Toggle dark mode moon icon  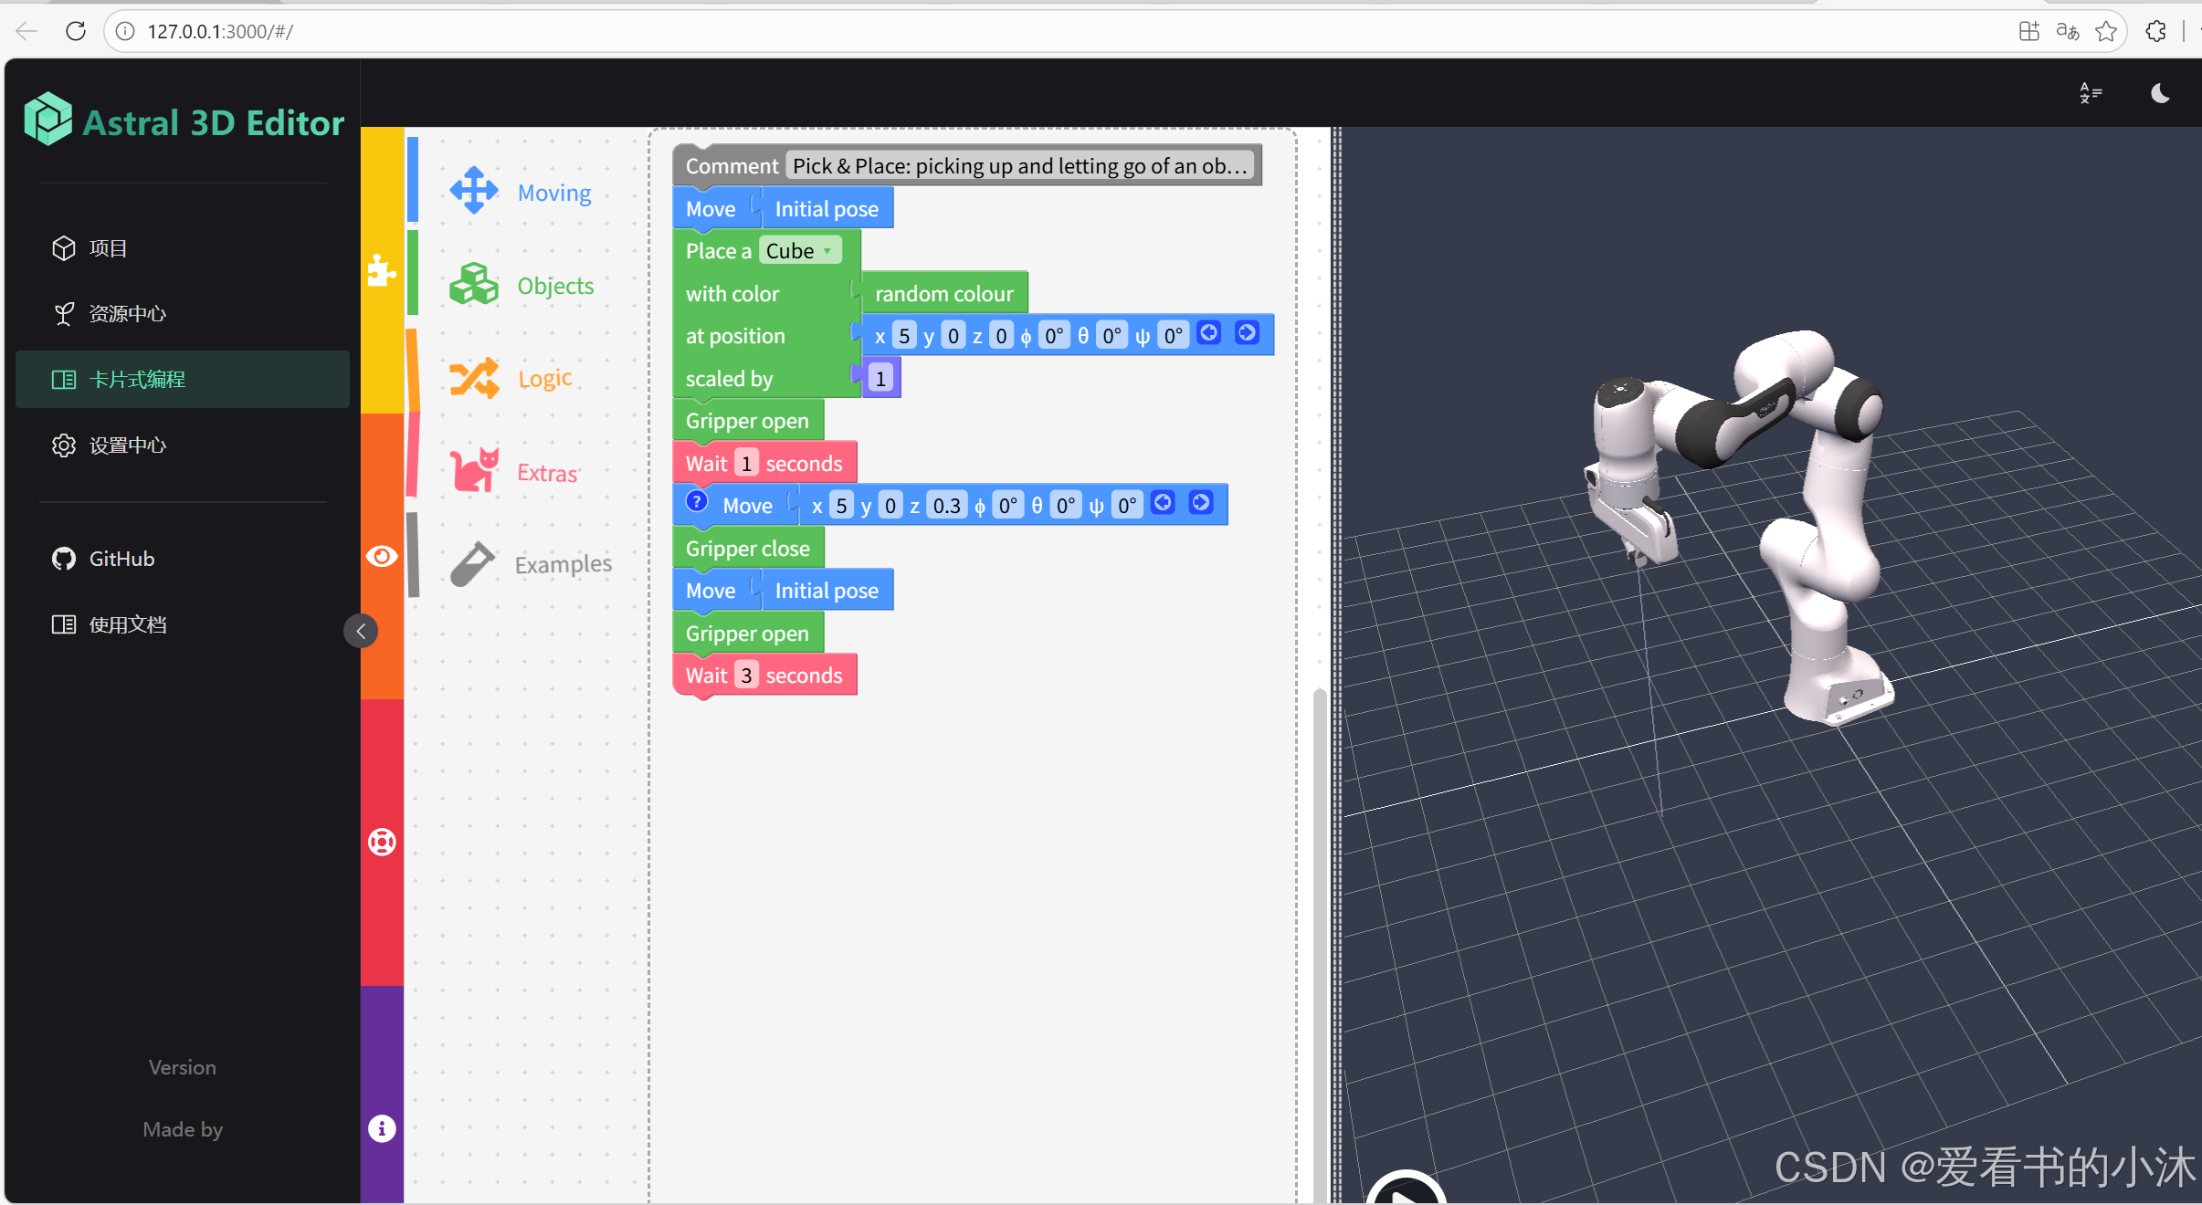coord(2160,93)
